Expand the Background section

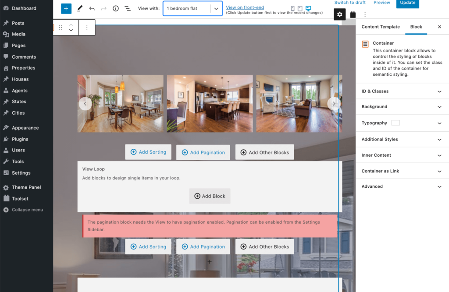pyautogui.click(x=403, y=107)
